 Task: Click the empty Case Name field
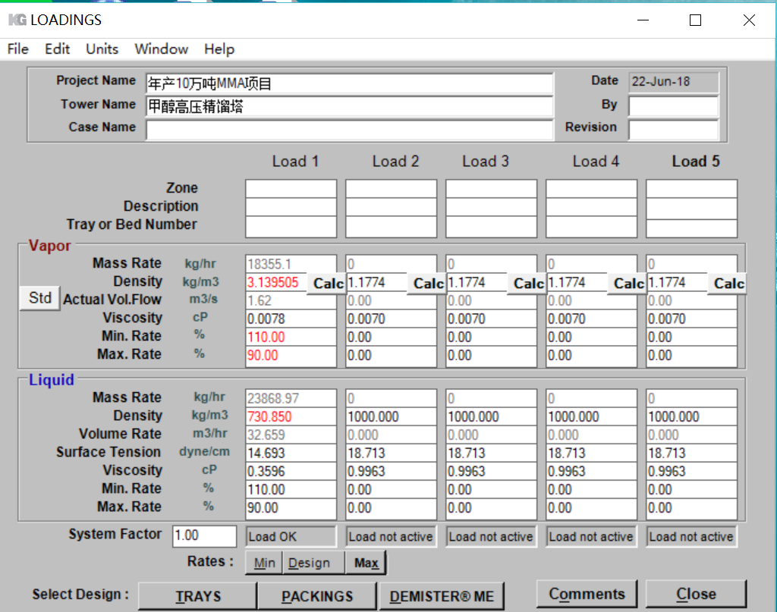(x=349, y=130)
